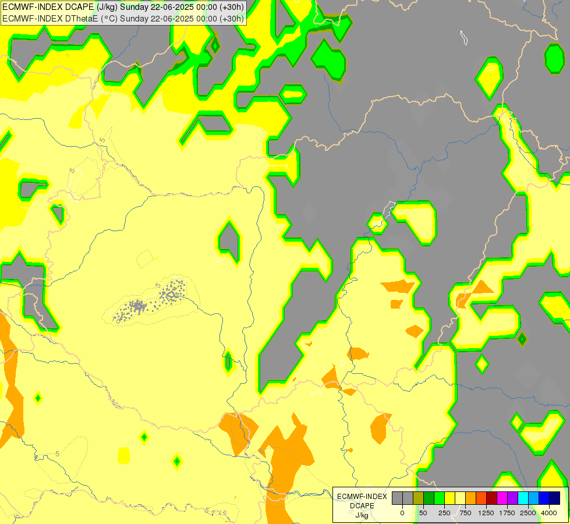The height and width of the screenshot is (524, 570).
Task: Click the magenta legend swatch
Action: [x=502, y=498]
